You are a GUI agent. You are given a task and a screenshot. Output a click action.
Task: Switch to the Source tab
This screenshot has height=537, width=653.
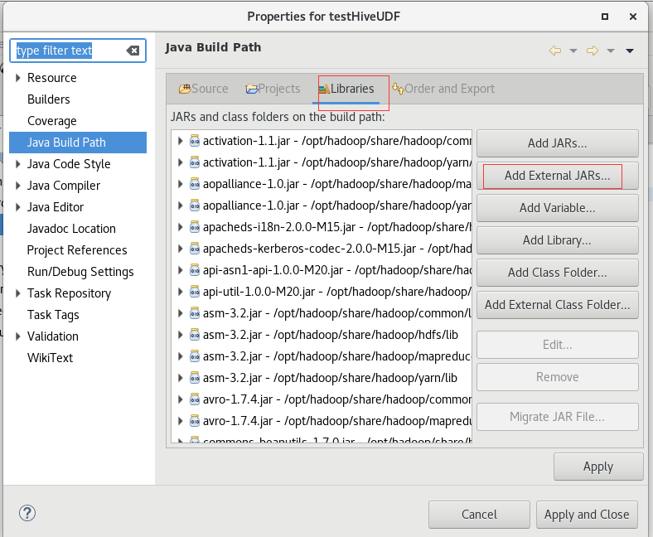[x=203, y=89]
